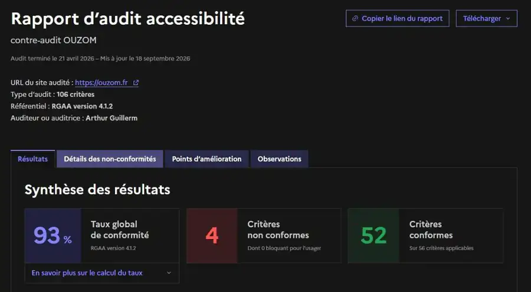Click the audit date line text
Viewport: 531px width, 292px height.
tap(100, 58)
